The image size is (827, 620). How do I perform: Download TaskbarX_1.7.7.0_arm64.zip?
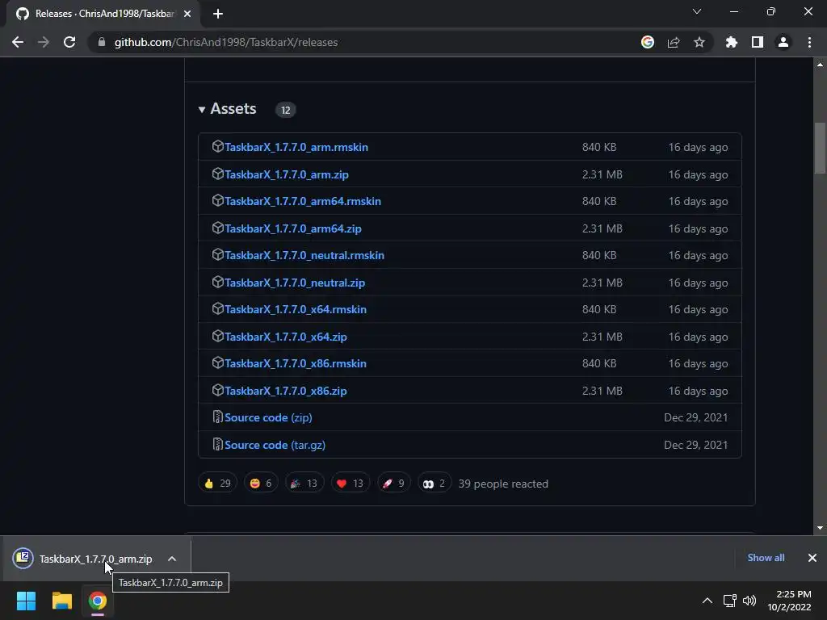pyautogui.click(x=292, y=228)
